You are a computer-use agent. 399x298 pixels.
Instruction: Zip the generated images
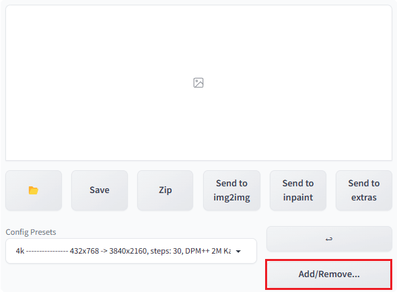pyautogui.click(x=165, y=190)
